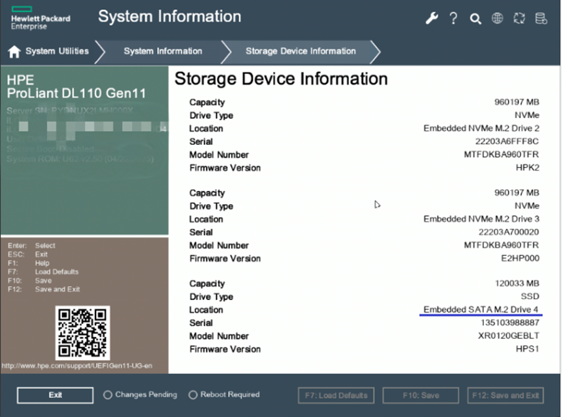Click the F12: Save and Exit button
Viewport: 562px width, 417px height.
pos(505,396)
